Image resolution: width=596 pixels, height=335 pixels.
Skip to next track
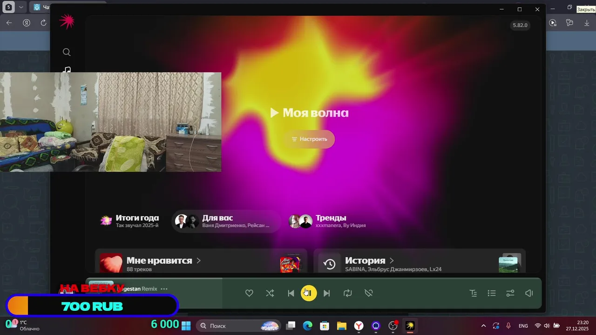point(327,293)
